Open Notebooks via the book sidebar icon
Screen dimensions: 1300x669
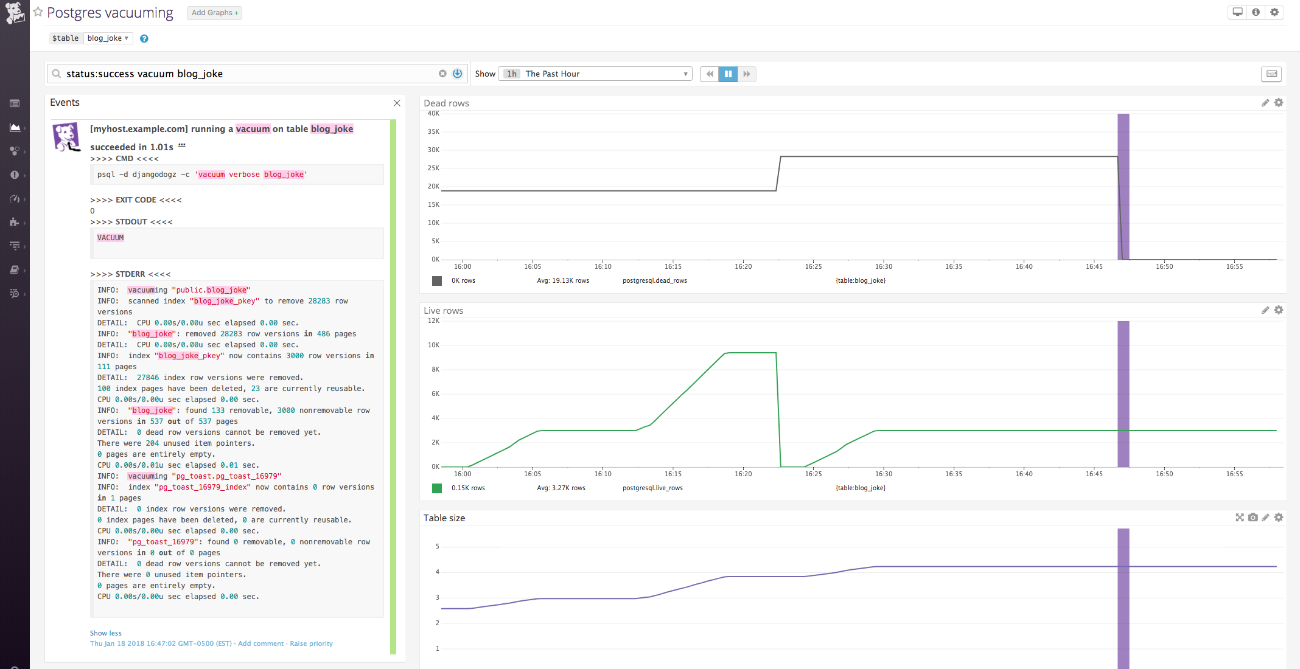(x=15, y=269)
